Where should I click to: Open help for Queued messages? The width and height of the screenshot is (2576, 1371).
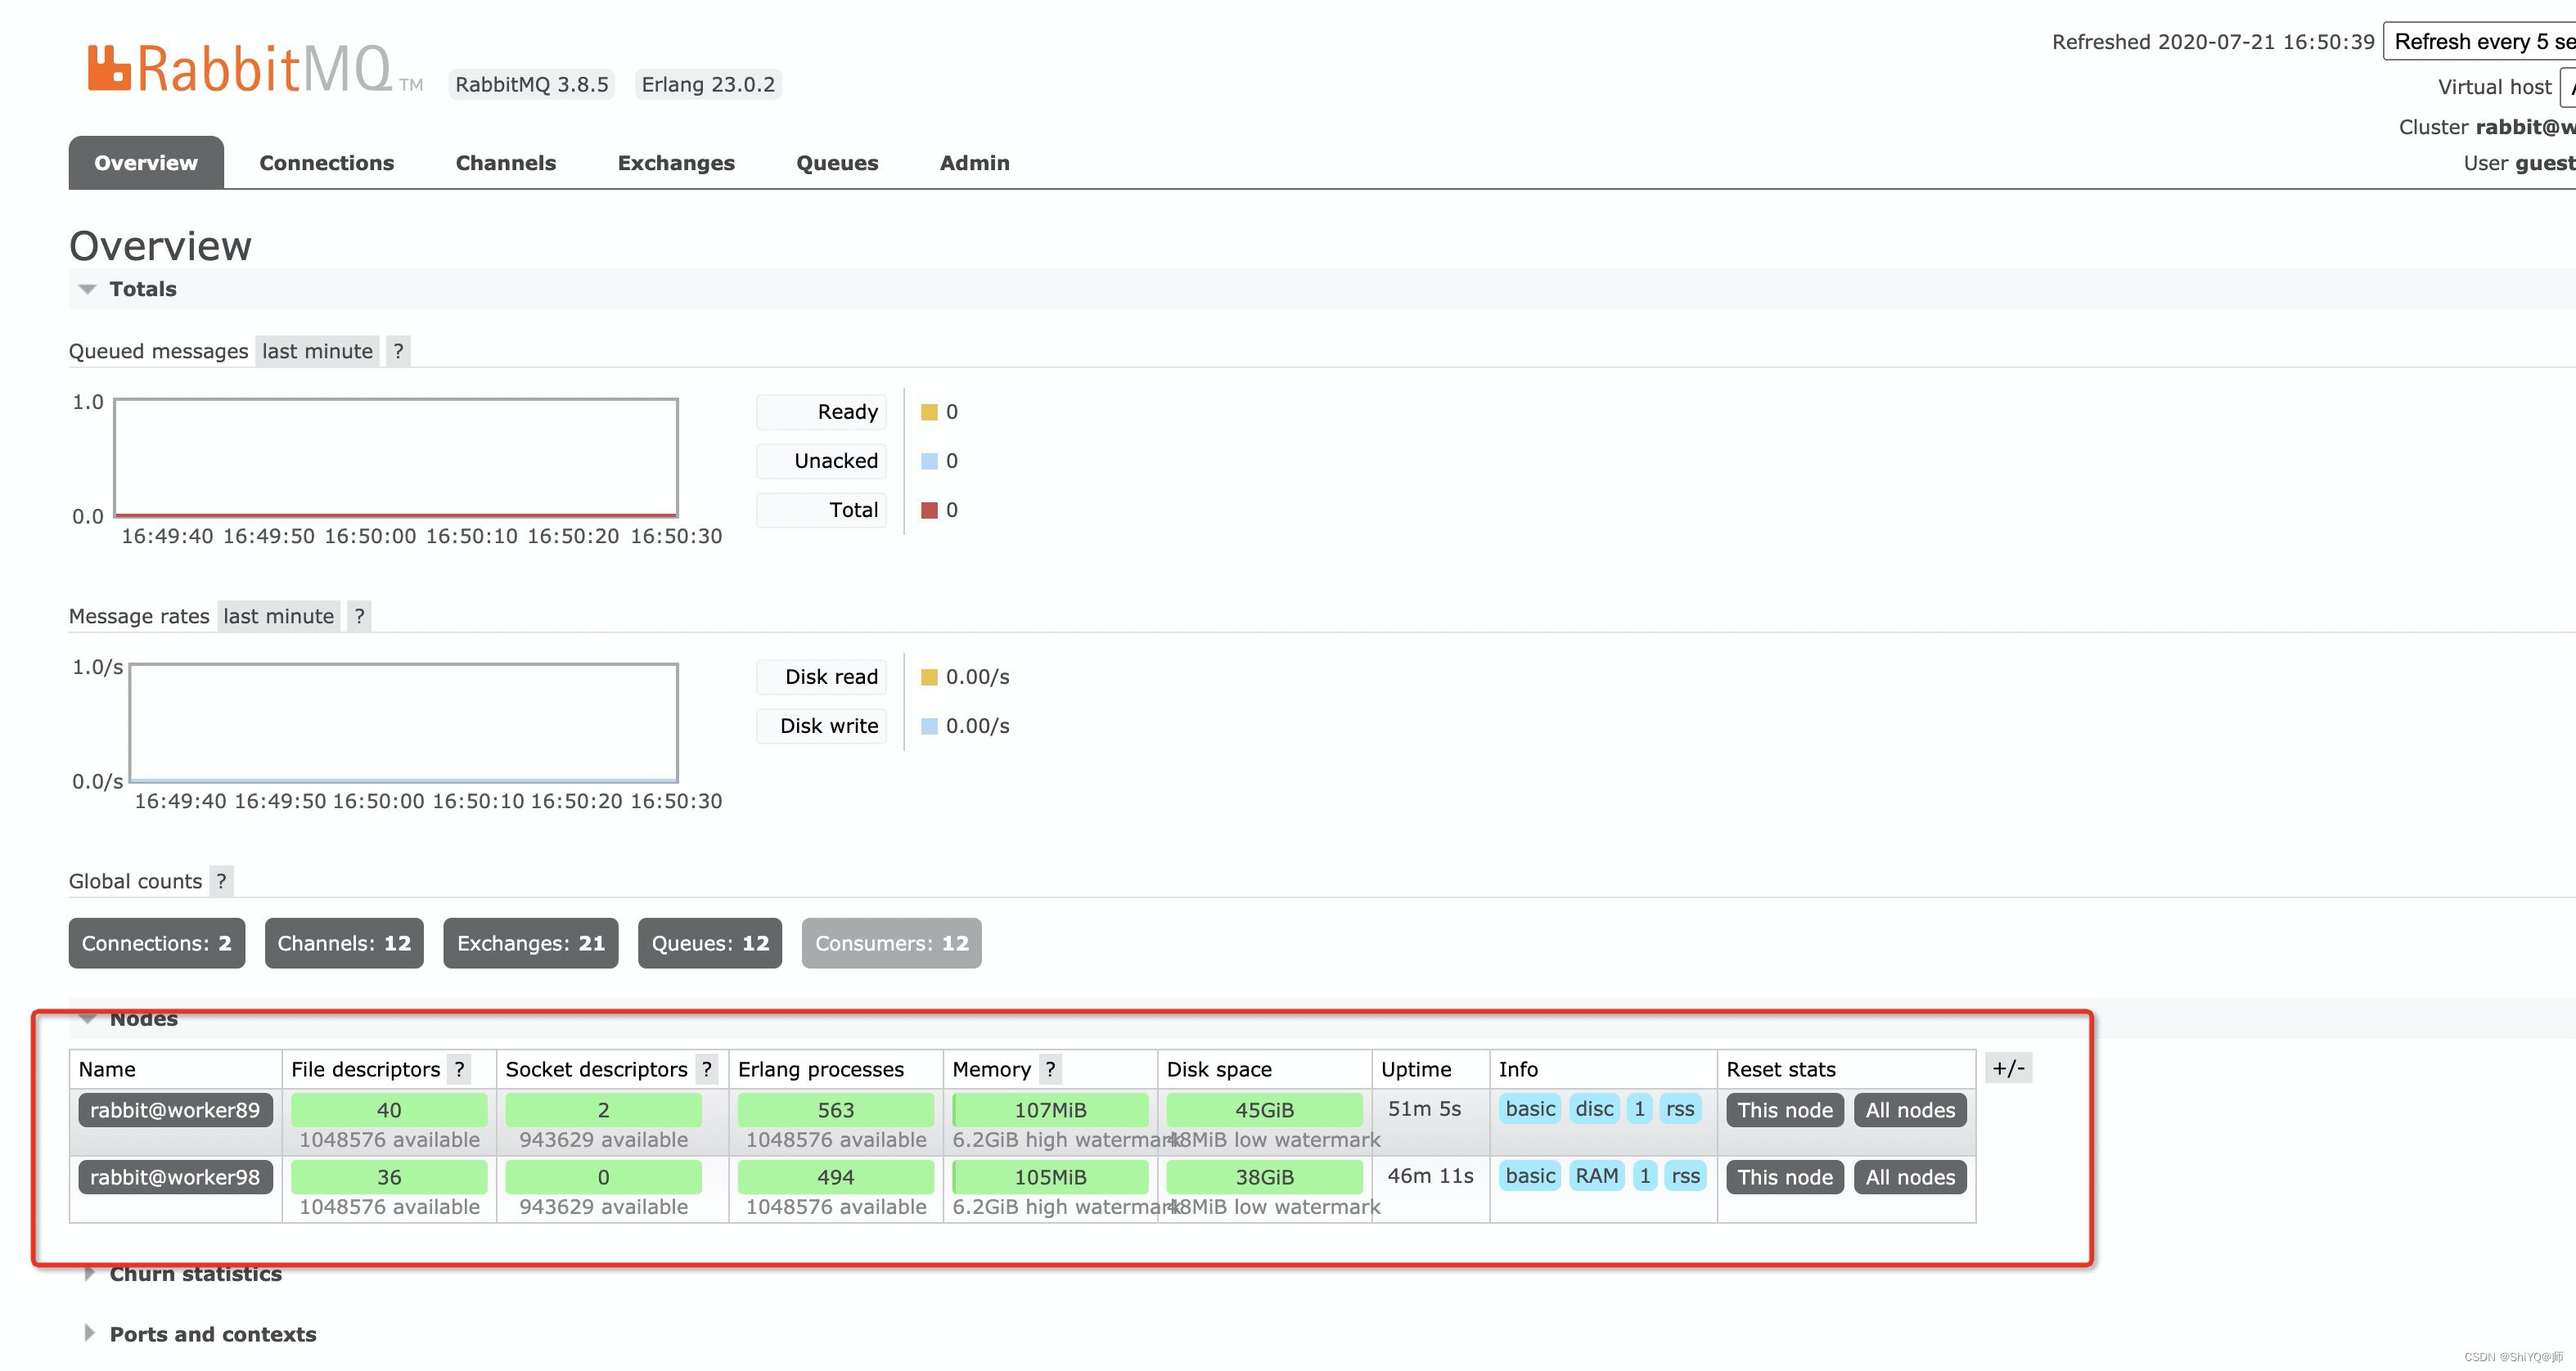[398, 351]
